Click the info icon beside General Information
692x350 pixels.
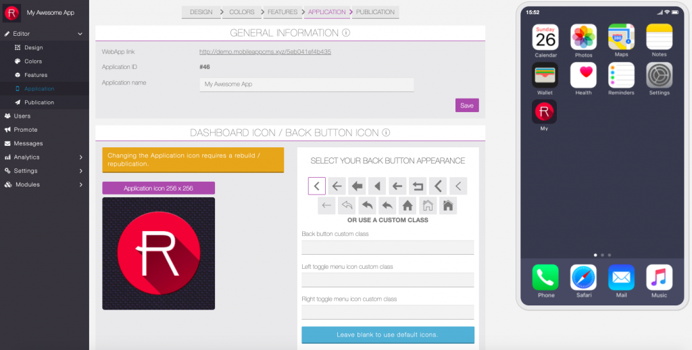click(x=346, y=32)
